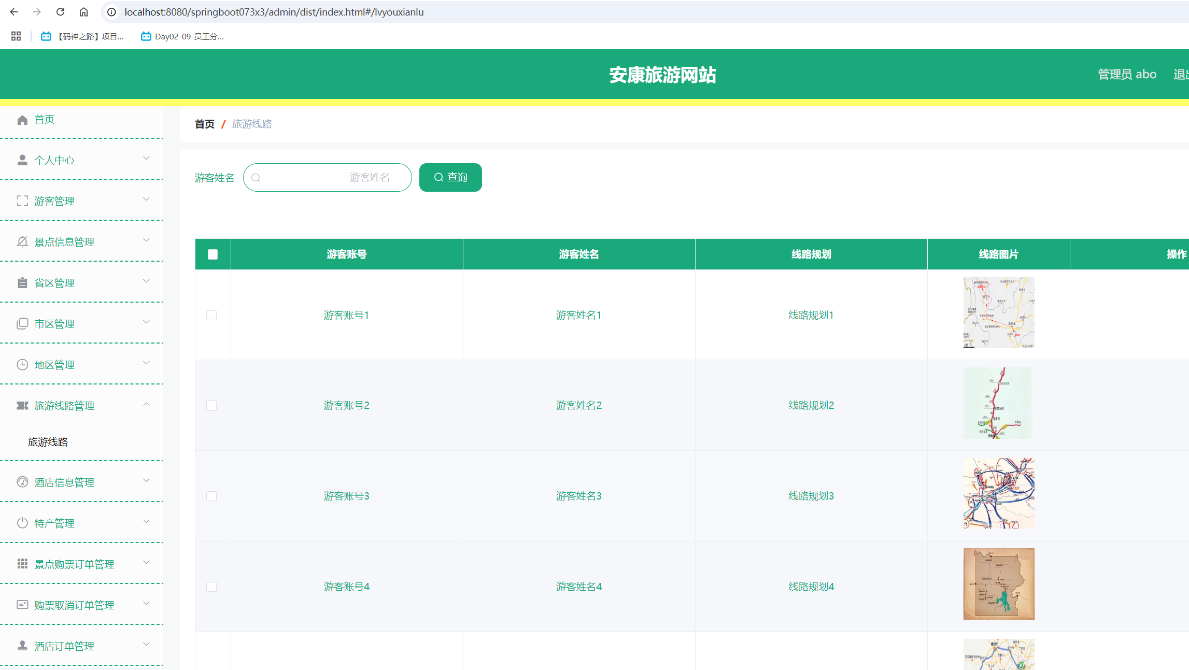Click 首页 in the breadcrumb trail

click(204, 124)
